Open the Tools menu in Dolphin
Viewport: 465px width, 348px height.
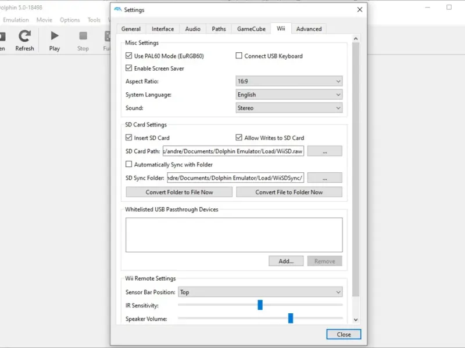coord(94,20)
